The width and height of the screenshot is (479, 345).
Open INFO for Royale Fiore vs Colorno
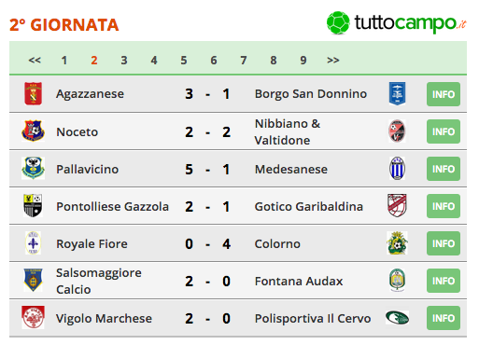click(x=444, y=243)
